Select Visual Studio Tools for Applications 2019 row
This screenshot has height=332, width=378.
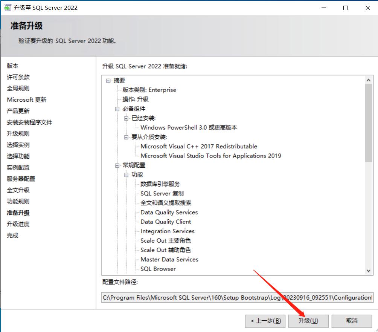[x=211, y=156]
